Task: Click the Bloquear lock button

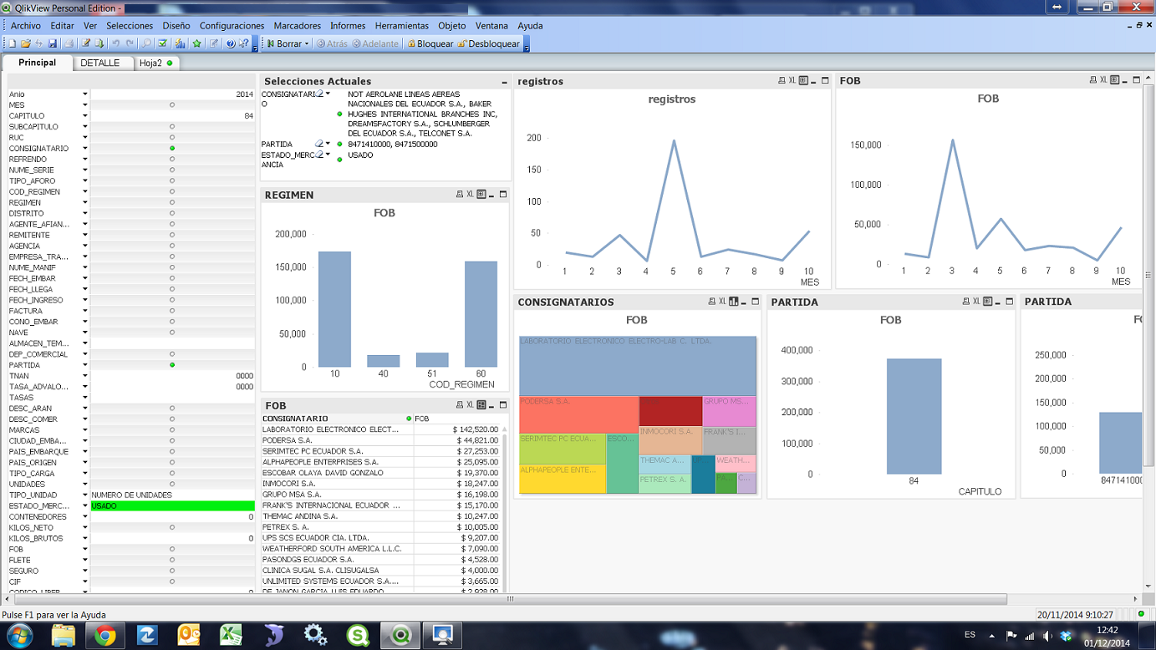Action: click(x=430, y=43)
